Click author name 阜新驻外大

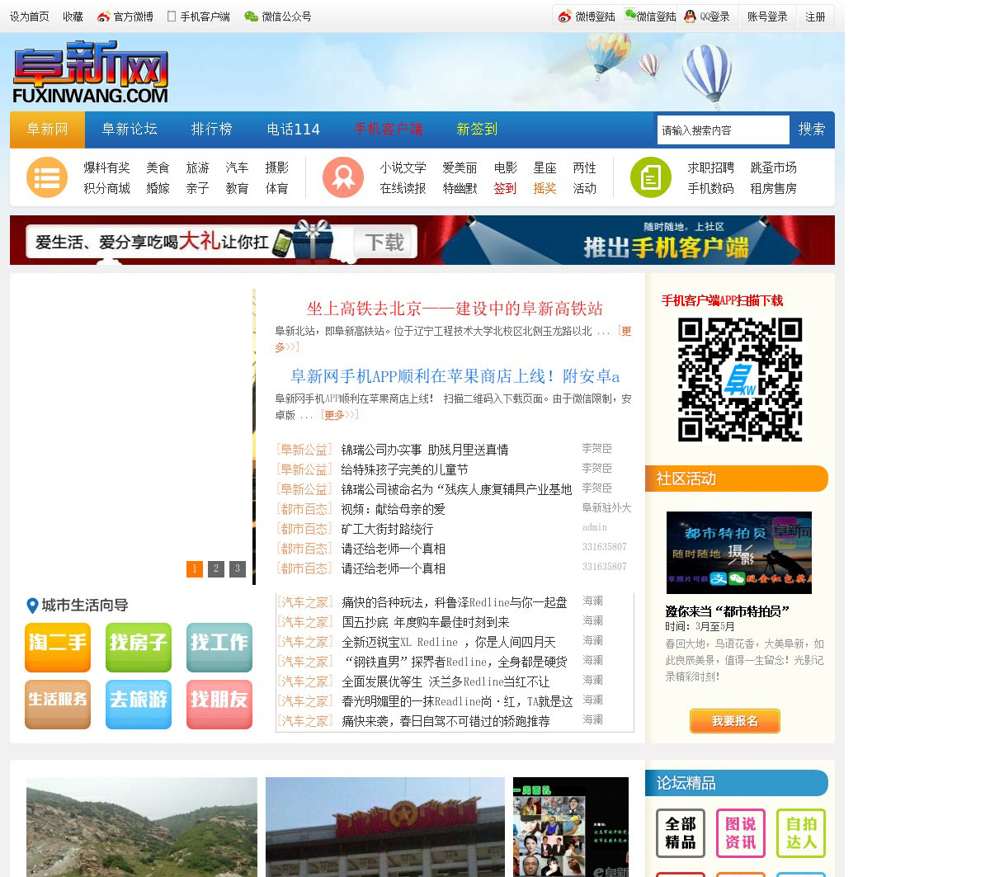(606, 507)
